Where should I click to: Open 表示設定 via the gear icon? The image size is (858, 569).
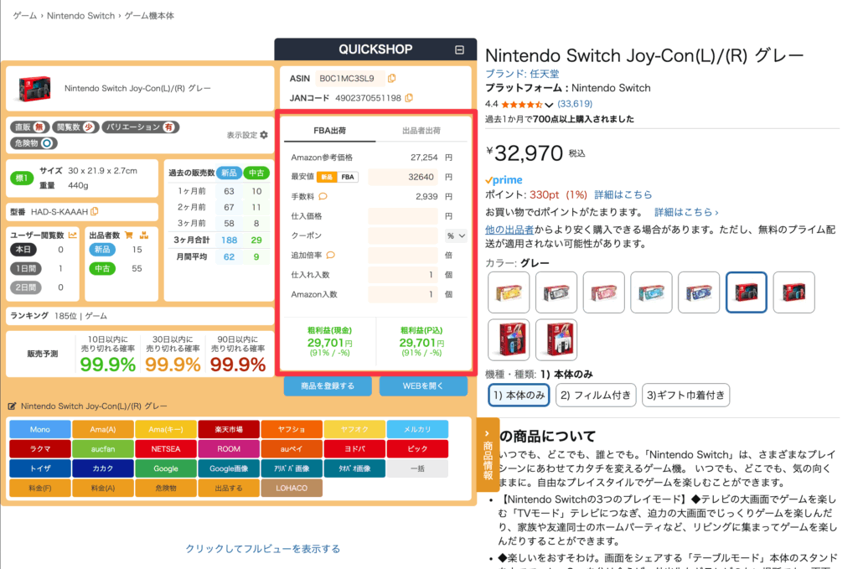264,135
